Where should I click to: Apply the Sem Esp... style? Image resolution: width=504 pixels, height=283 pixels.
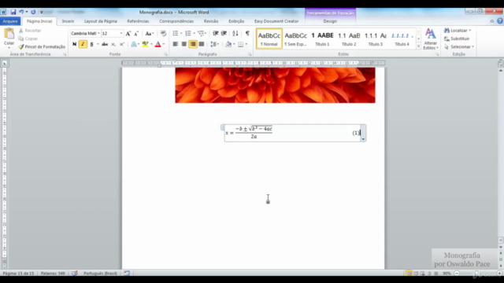pos(296,39)
